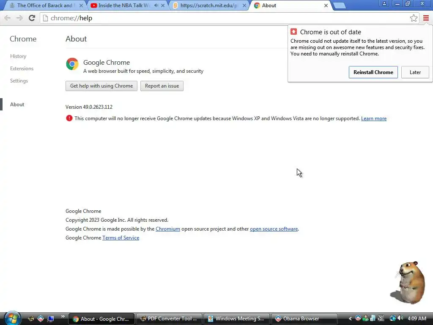433x325 pixels.
Task: Open the Chrome hamburger menu
Action: click(x=426, y=18)
